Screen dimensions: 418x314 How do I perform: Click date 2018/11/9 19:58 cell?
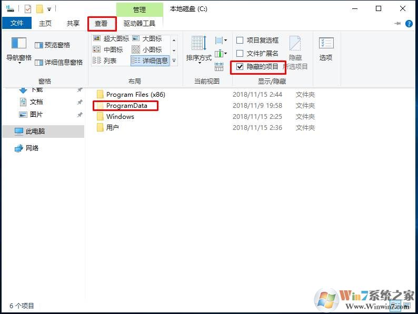tap(257, 106)
